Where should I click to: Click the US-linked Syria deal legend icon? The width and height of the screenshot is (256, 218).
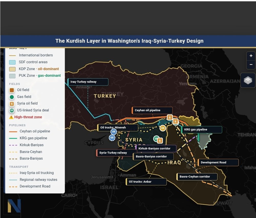12,110
